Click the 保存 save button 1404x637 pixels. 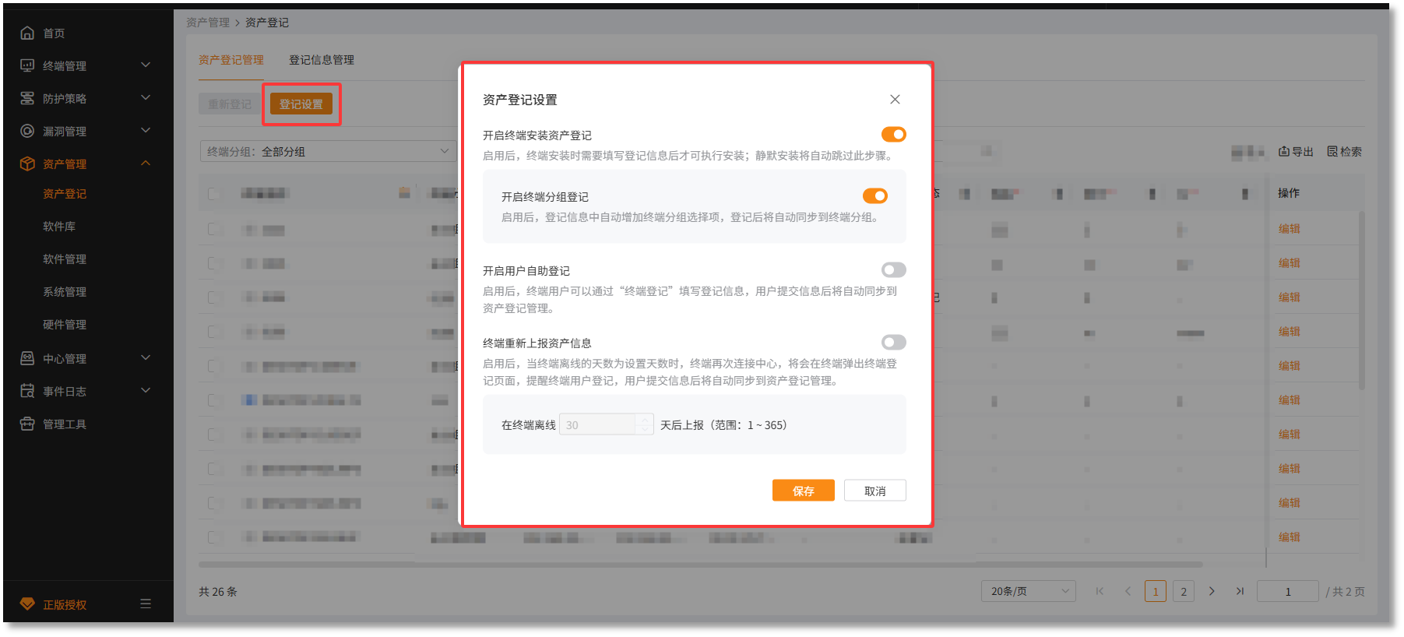(804, 491)
